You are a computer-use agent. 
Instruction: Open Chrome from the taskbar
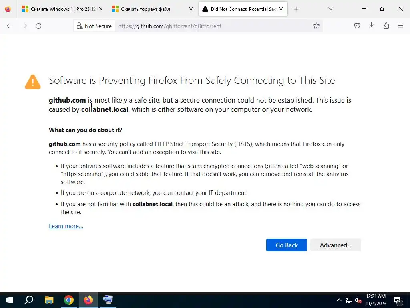click(69, 300)
